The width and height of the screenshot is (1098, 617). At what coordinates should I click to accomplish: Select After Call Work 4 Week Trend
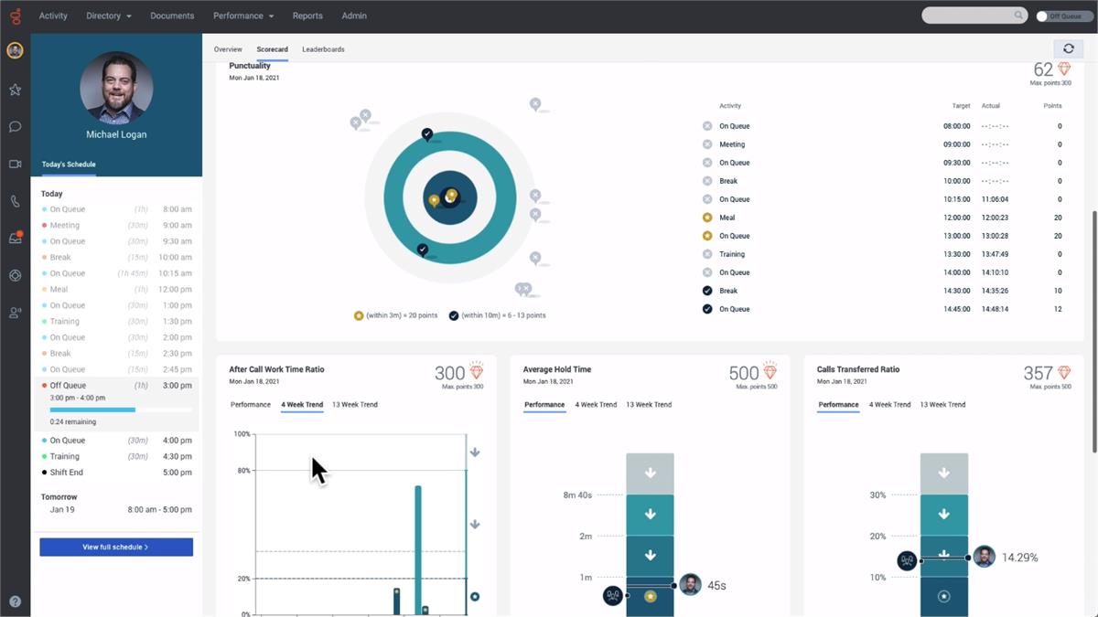[302, 404]
